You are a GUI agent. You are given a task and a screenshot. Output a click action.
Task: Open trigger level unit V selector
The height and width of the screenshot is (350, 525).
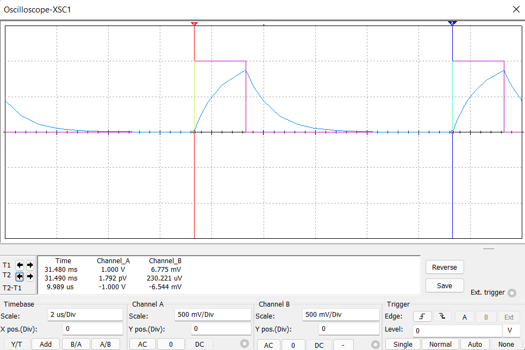[x=511, y=330]
